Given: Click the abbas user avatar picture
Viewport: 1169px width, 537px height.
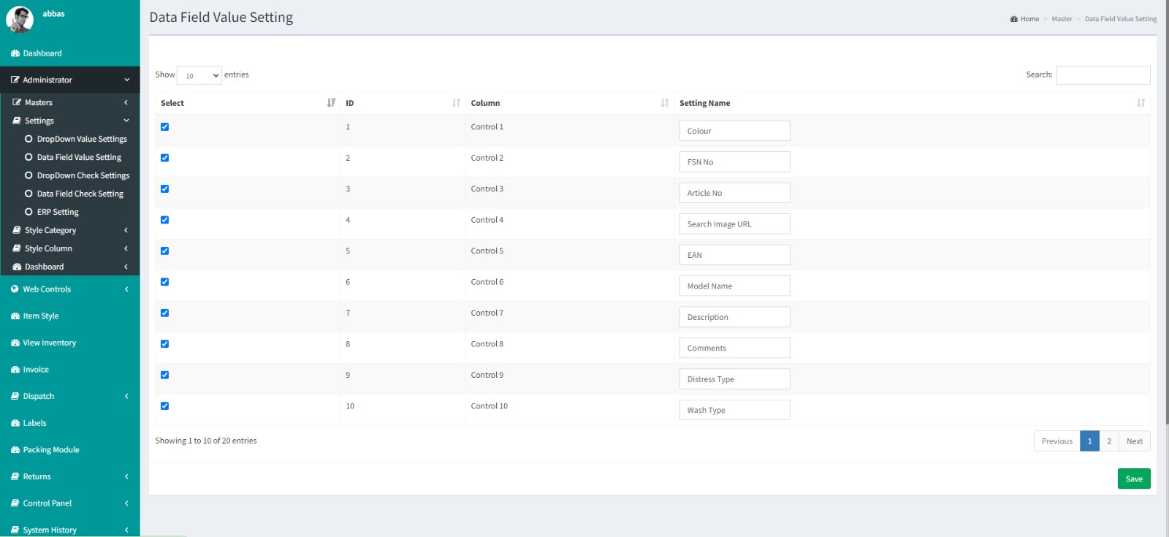Looking at the screenshot, I should [20, 20].
